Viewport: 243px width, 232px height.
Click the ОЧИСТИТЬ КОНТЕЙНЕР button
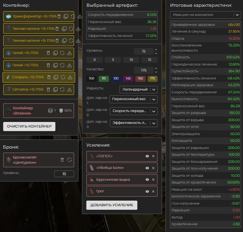tap(29, 126)
